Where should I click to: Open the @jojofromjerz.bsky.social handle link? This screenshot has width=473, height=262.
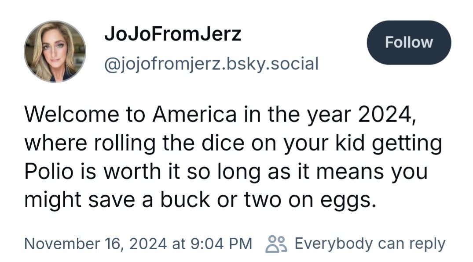click(x=211, y=64)
